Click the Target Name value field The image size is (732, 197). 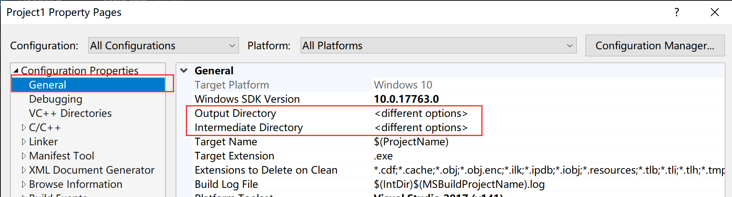pos(548,141)
